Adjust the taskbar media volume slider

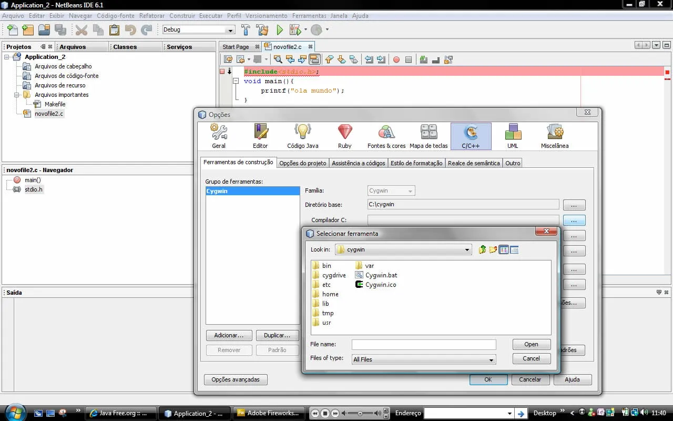point(360,413)
